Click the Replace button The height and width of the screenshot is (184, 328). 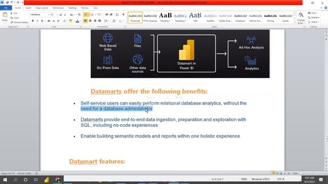tap(314, 17)
